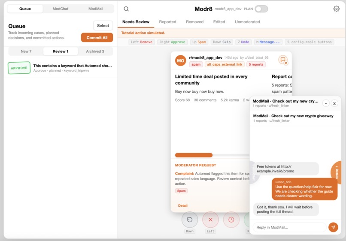Expand the orange Details side tab
Image resolution: width=346 pixels, height=241 pixels.
click(337, 173)
